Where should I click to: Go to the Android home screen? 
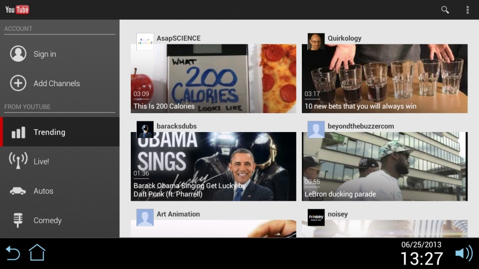point(37,253)
